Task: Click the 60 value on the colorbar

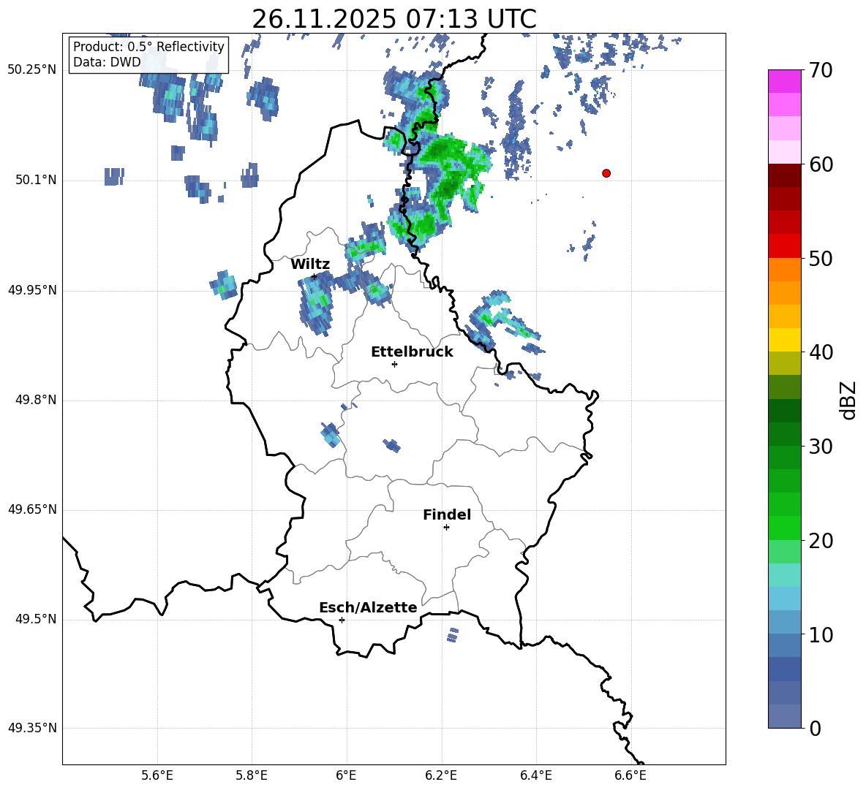Action: [821, 164]
